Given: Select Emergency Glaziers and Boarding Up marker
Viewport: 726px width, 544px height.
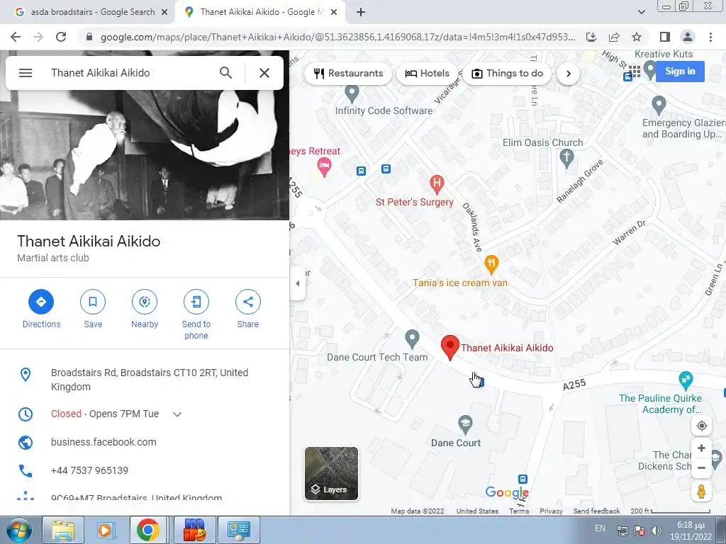Looking at the screenshot, I should pyautogui.click(x=659, y=106).
